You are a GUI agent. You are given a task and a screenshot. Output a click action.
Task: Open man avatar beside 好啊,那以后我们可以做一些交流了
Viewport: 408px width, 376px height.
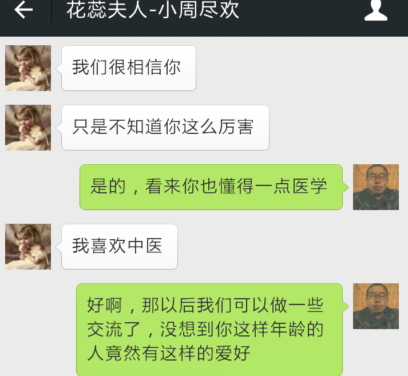(x=376, y=306)
